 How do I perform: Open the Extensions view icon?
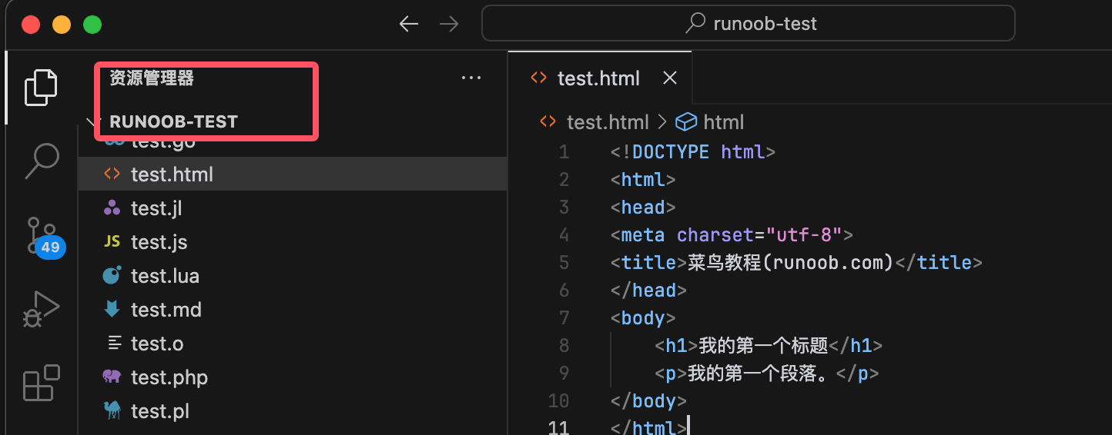(x=41, y=382)
